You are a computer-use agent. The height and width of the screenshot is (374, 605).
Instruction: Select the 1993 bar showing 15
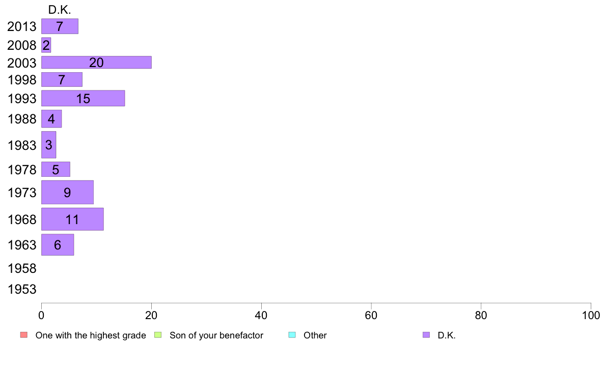coord(83,98)
